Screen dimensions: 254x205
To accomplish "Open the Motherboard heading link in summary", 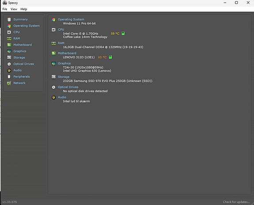I will [67, 53].
